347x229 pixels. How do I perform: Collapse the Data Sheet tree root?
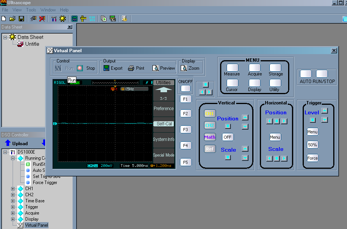pos(5,37)
